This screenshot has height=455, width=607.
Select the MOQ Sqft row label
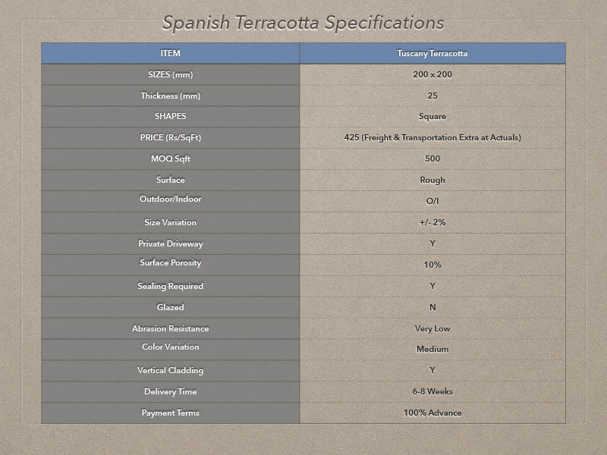(x=170, y=158)
